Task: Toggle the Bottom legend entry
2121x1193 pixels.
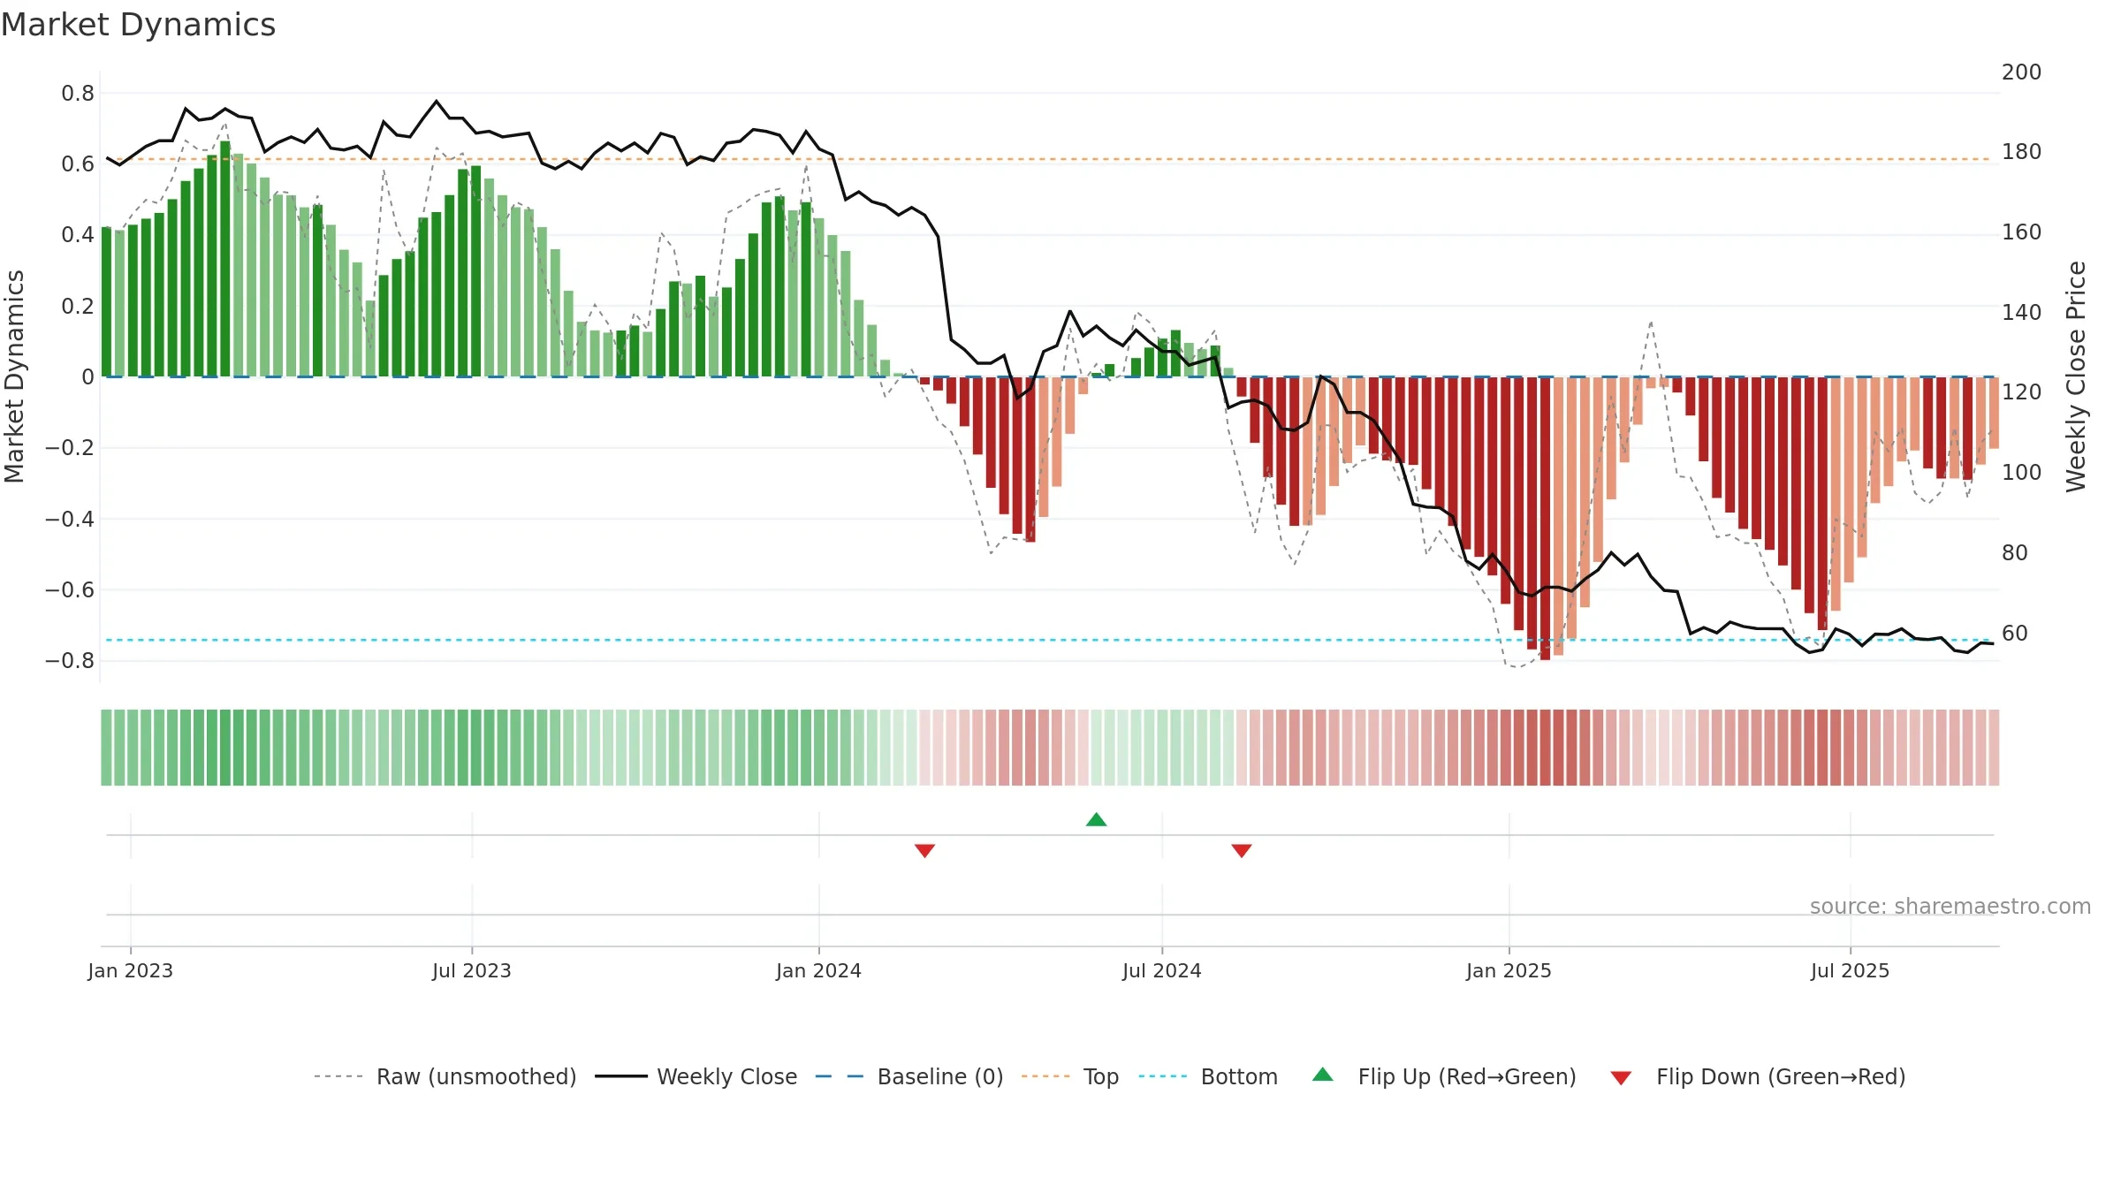Action: 1208,1076
